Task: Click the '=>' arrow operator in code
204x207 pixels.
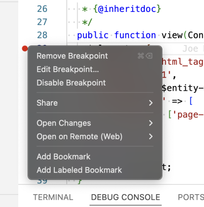Action: 177,101
